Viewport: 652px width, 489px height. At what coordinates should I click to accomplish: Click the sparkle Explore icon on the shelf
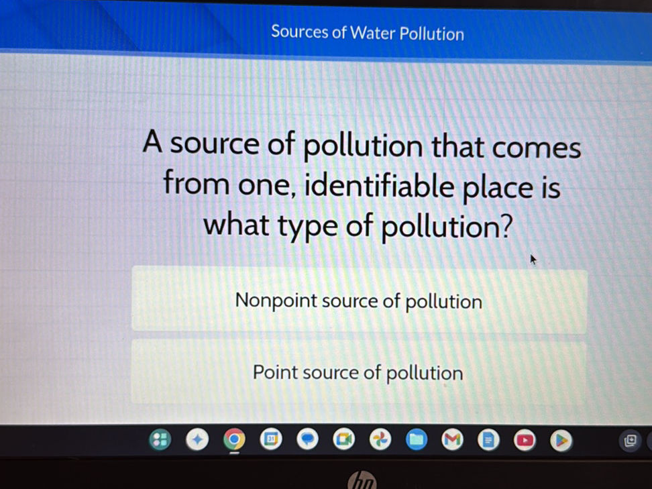(197, 441)
